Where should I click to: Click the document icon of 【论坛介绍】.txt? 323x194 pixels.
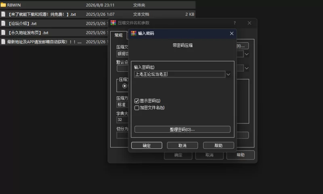point(3,23)
